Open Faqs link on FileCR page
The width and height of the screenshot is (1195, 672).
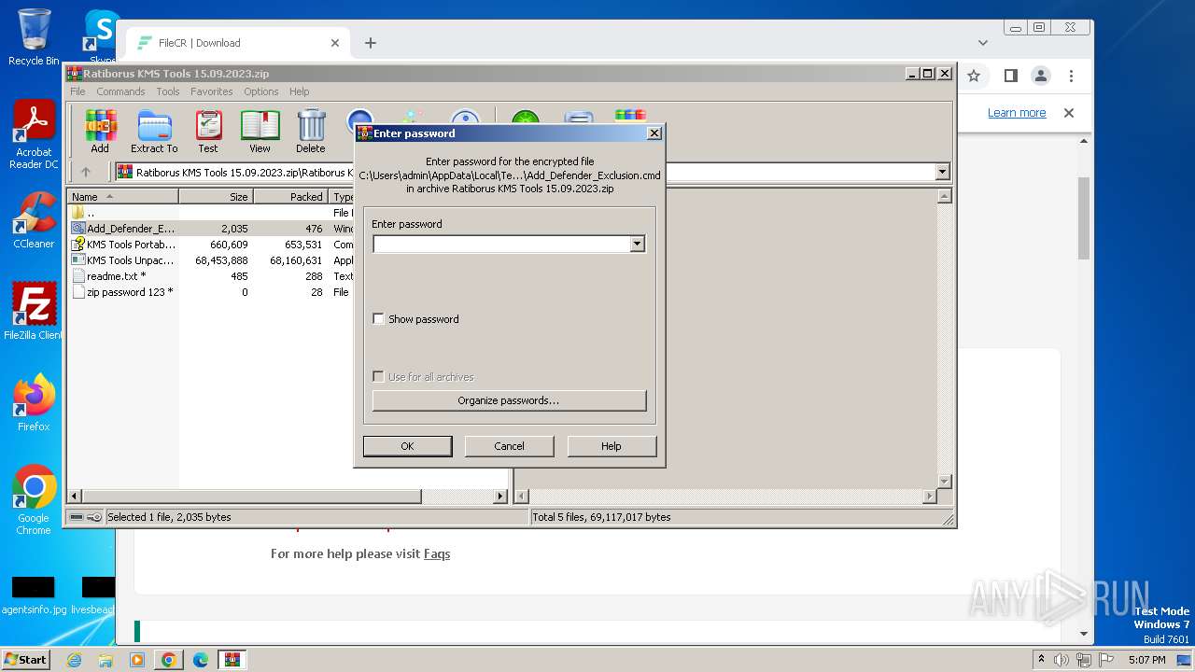[x=437, y=553]
